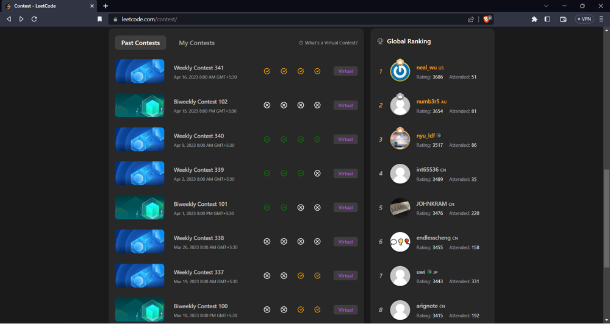The height and width of the screenshot is (324, 610).
Task: Open the Brave wallet icon
Action: pyautogui.click(x=563, y=19)
